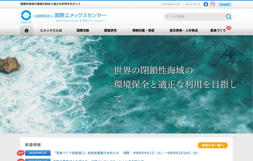Image resolution: width=253 pixels, height=161 pixels.
Task: Open the Instagram icon link
Action: 213,4
